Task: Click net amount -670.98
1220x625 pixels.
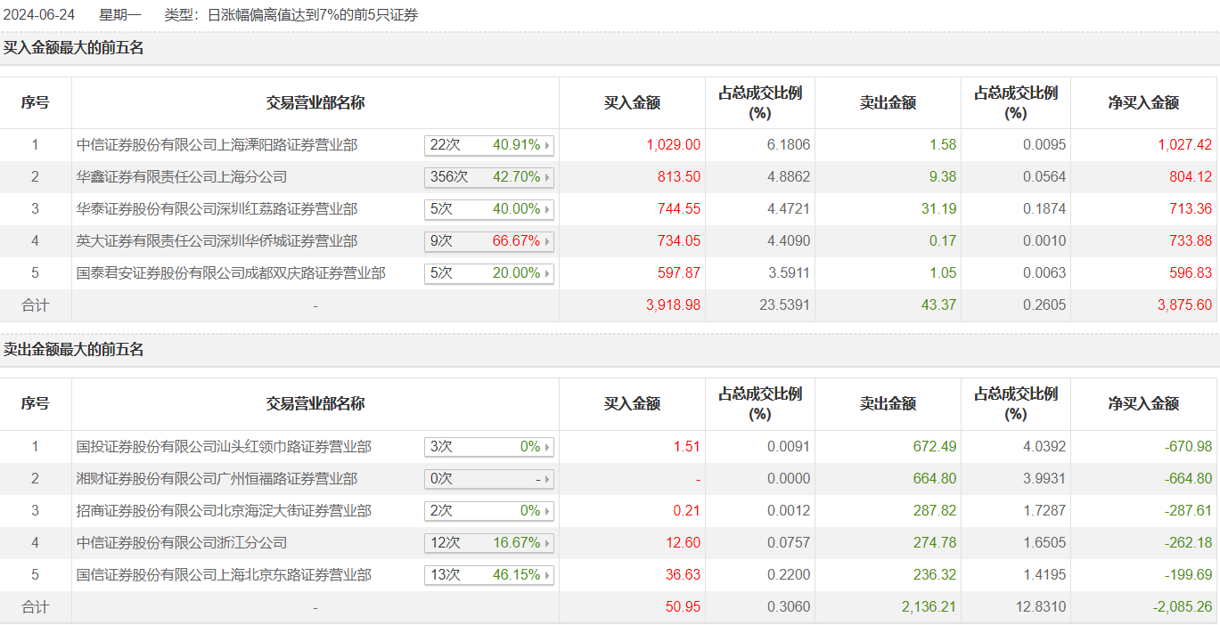Action: point(1189,447)
